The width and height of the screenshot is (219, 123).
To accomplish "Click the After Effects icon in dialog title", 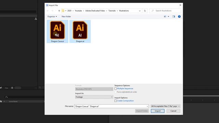I will pos(47,5).
